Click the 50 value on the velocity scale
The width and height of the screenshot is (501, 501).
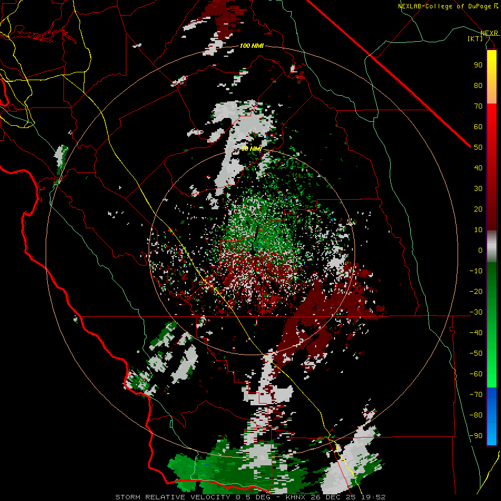click(478, 148)
